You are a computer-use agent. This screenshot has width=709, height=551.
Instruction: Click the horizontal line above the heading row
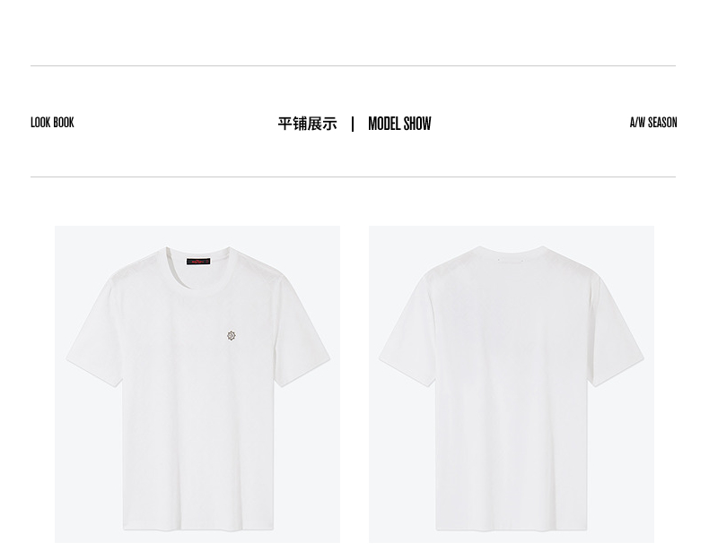coord(353,66)
